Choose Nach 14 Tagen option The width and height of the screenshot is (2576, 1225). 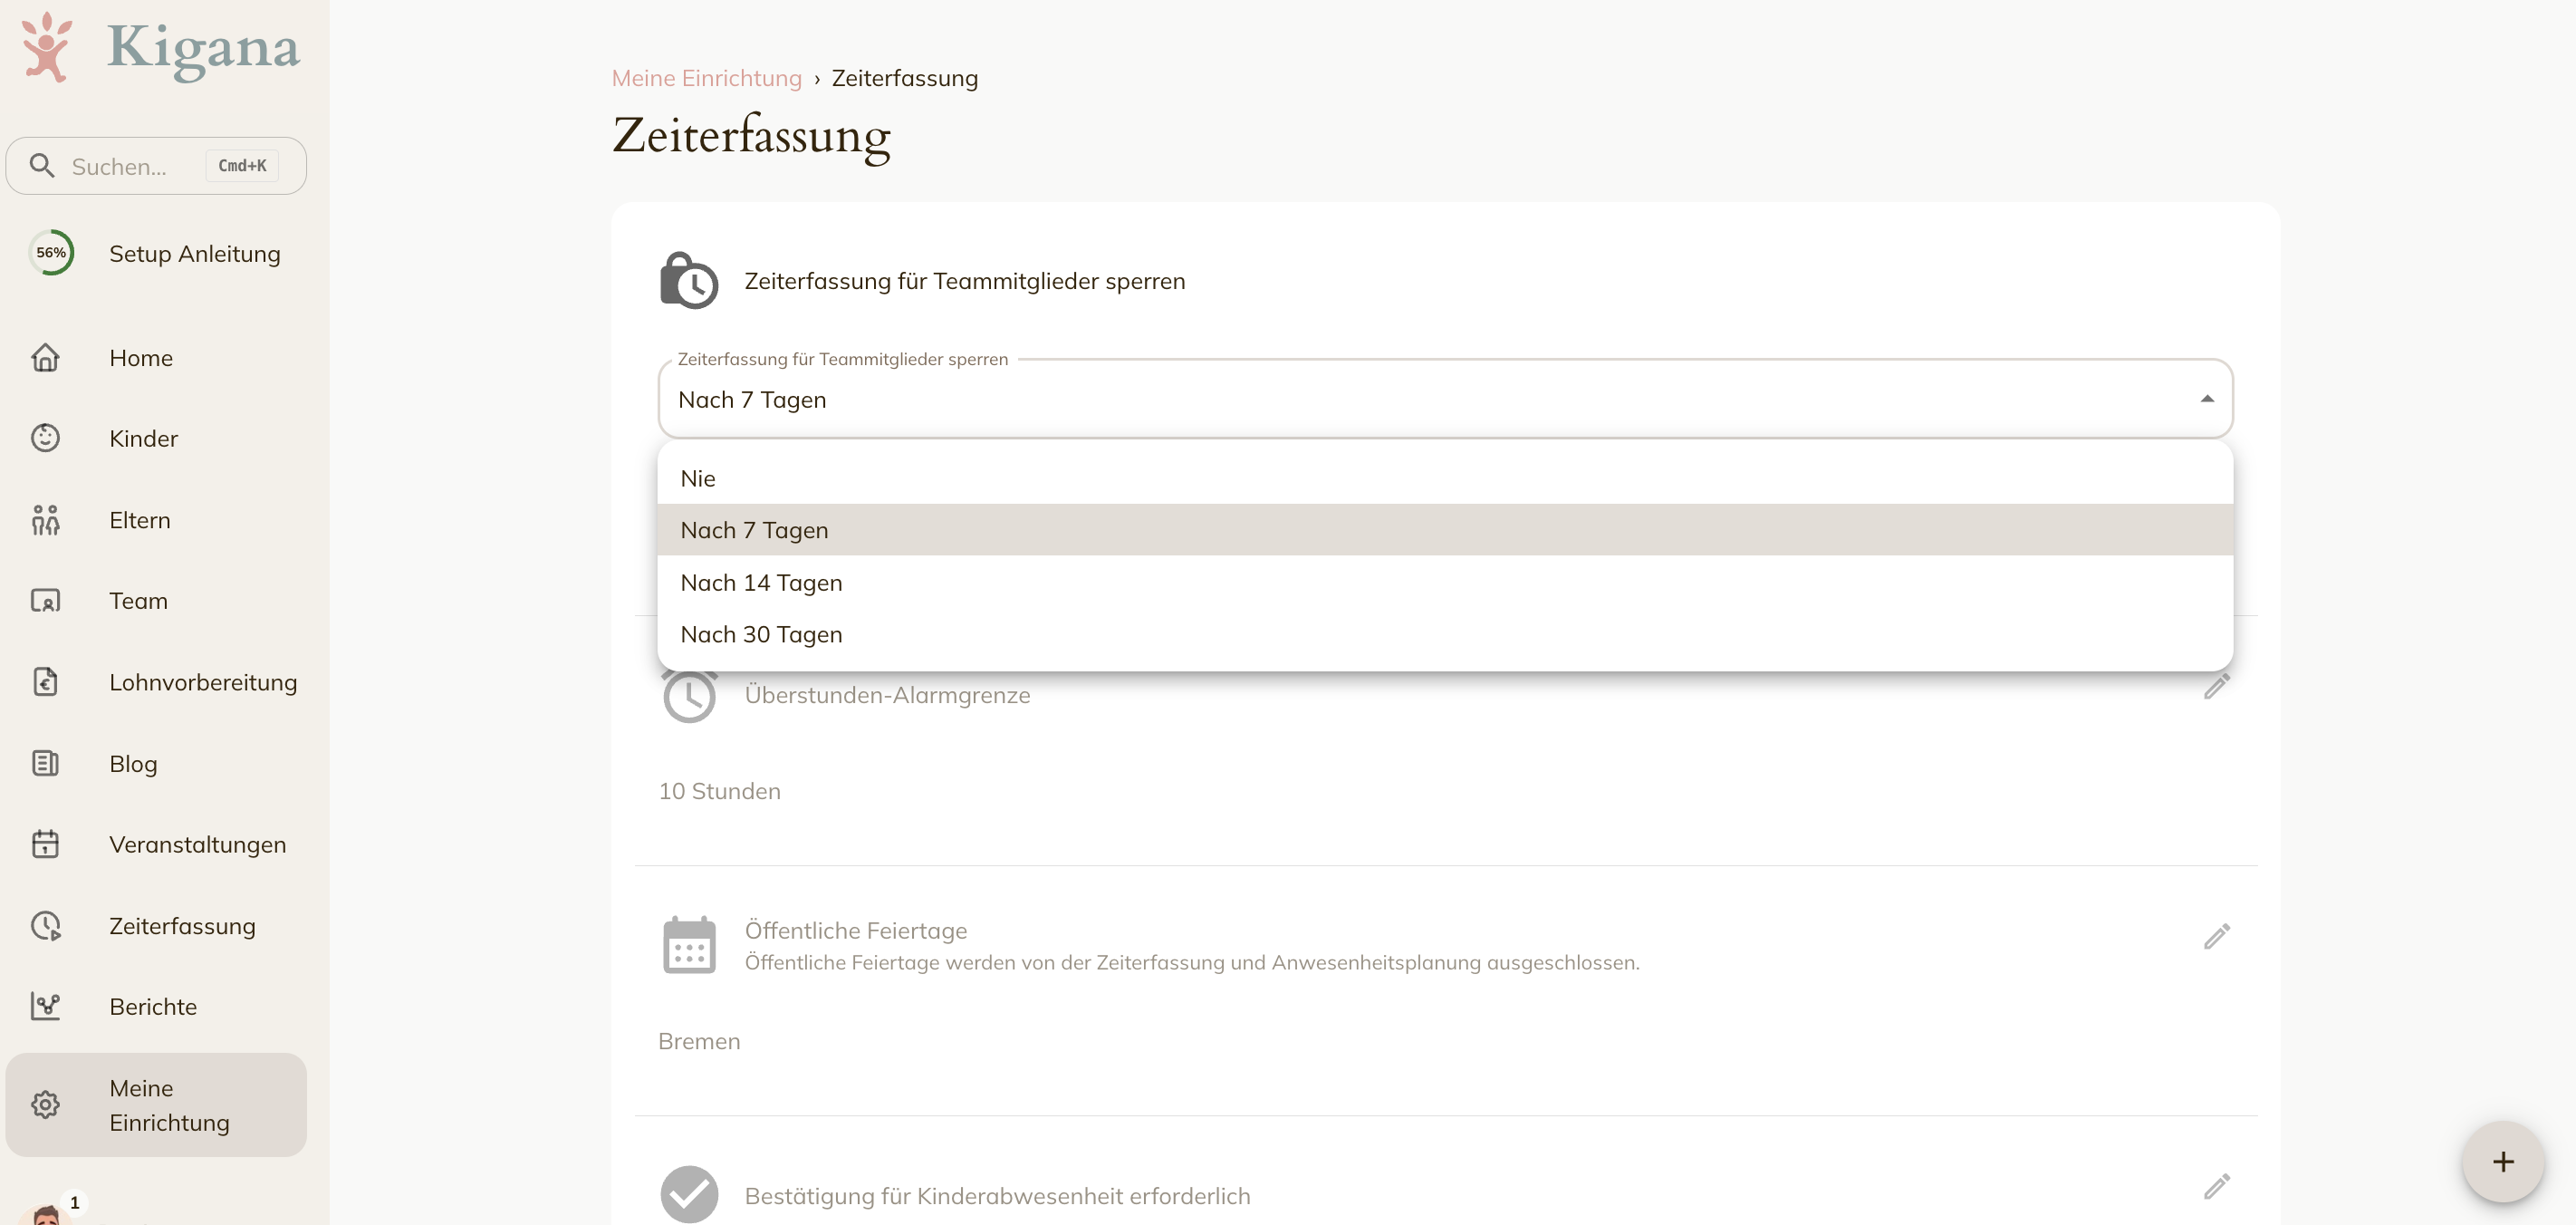[1445, 582]
